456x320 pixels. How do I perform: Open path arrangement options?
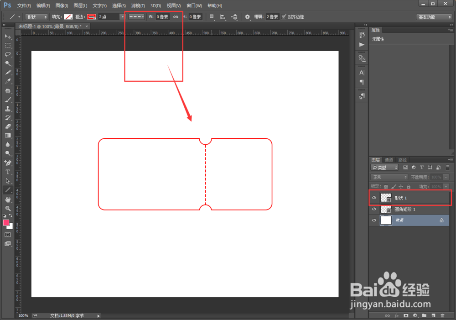pos(234,17)
